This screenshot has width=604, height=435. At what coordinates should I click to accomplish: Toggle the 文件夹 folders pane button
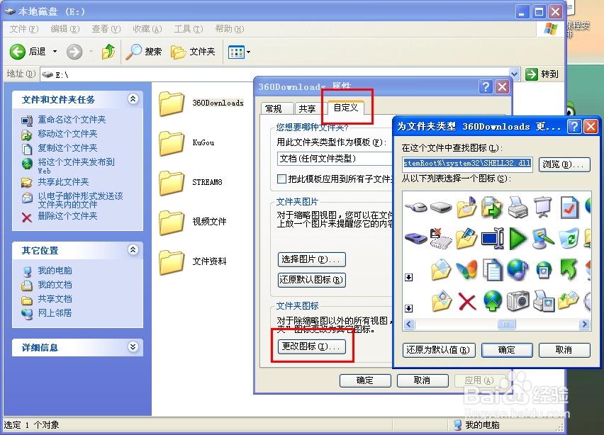click(193, 52)
